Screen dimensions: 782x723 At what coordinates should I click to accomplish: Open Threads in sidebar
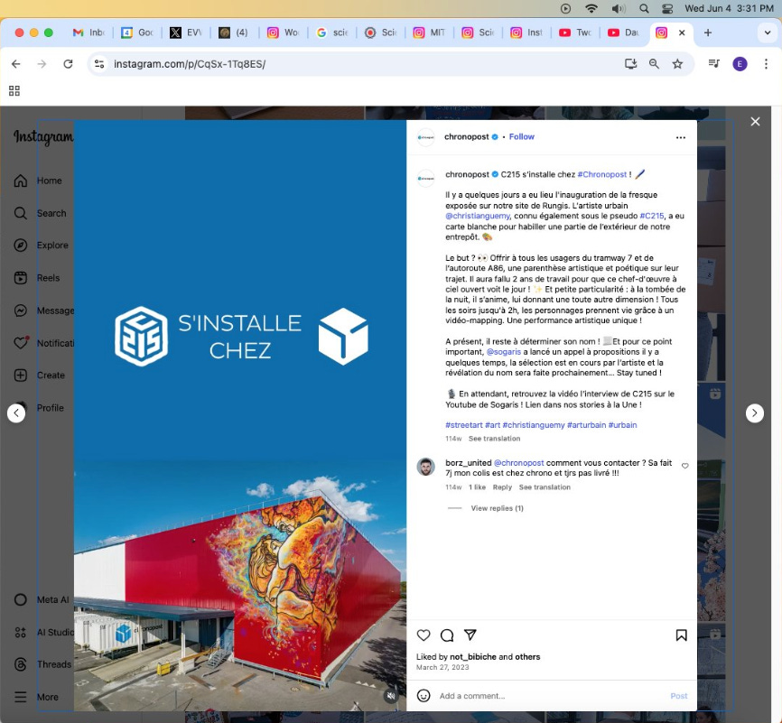pyautogui.click(x=42, y=664)
